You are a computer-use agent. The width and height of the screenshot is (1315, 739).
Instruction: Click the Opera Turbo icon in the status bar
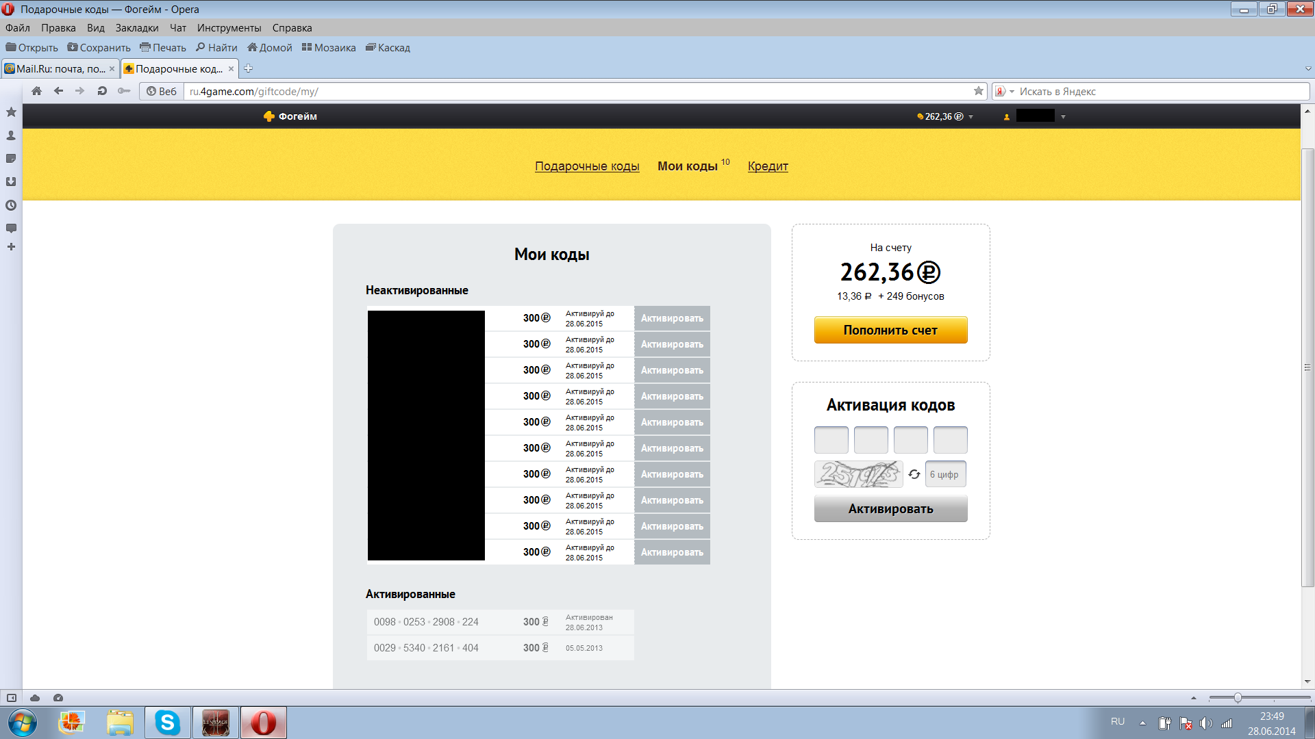coord(58,698)
